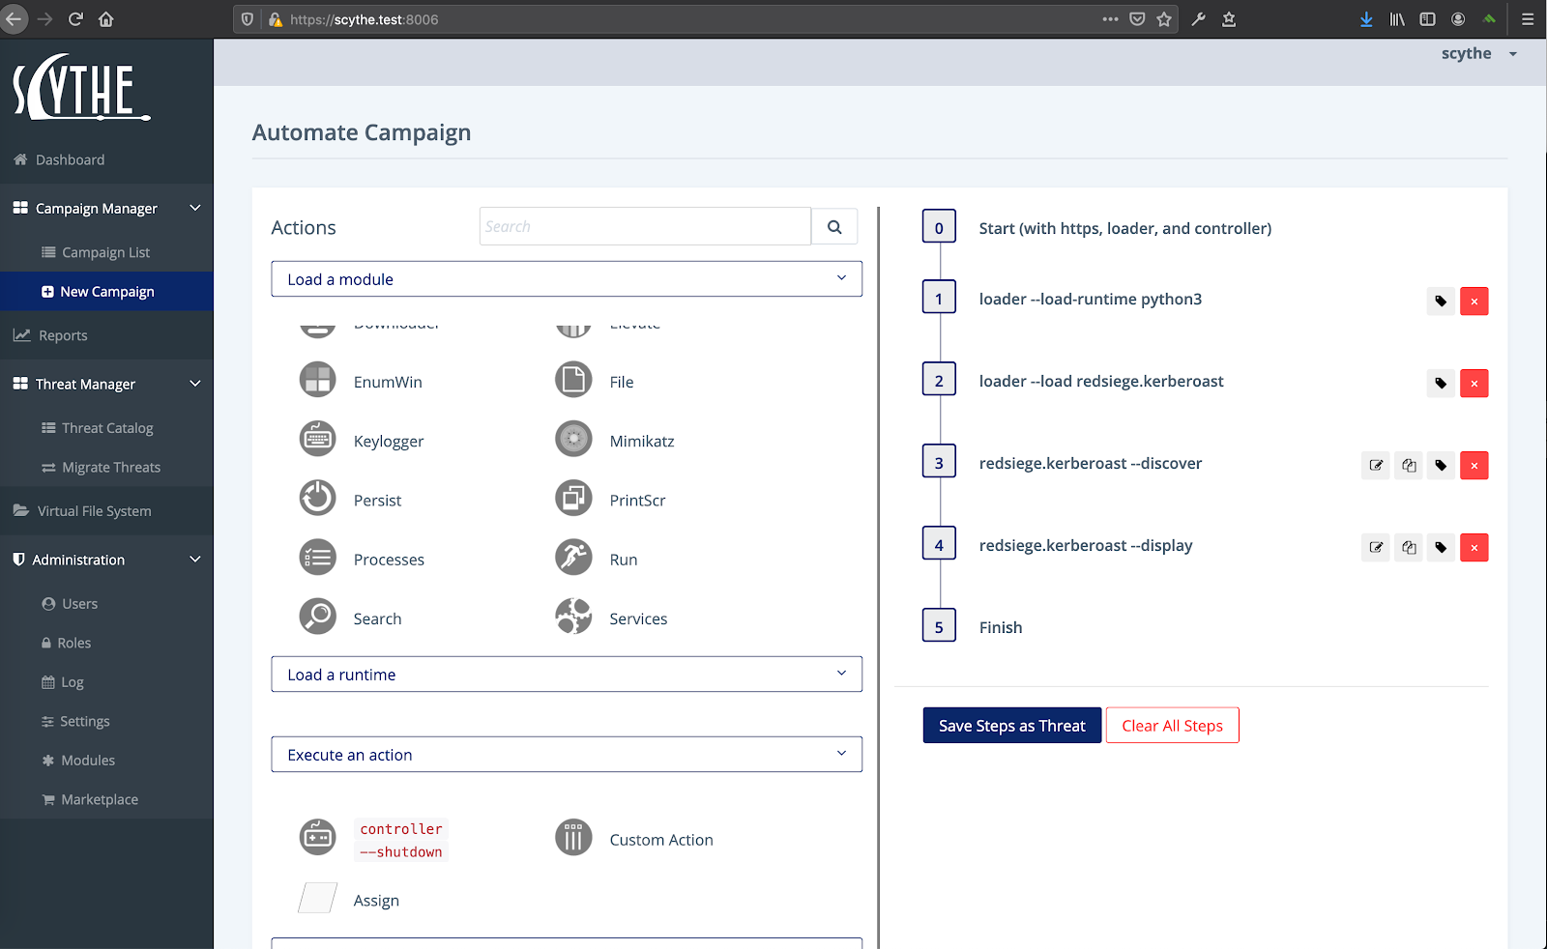Pick the Run module icon
The height and width of the screenshot is (949, 1547).
pos(573,559)
